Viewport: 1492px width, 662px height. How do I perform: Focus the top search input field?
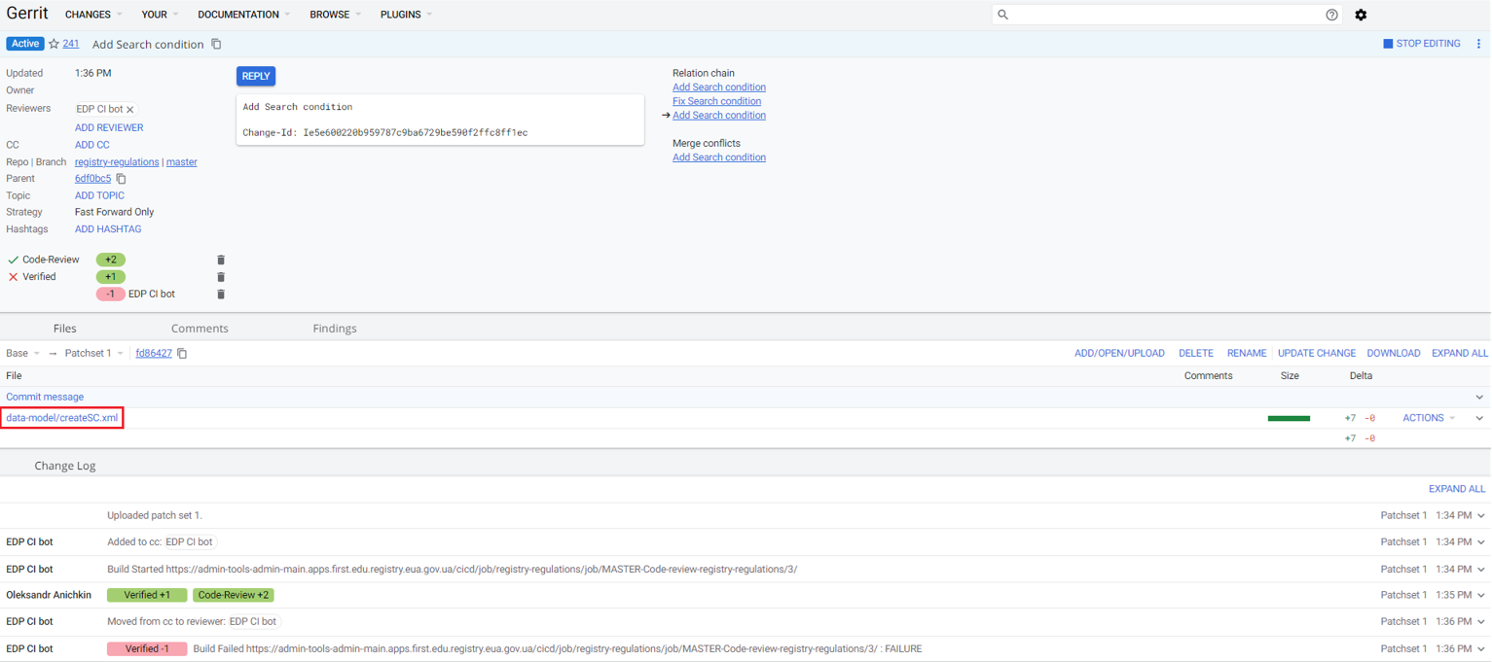(1166, 15)
